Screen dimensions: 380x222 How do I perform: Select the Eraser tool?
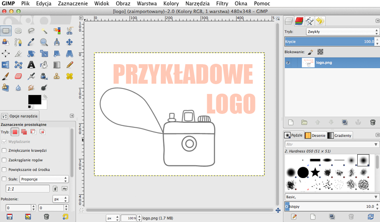[18, 76]
